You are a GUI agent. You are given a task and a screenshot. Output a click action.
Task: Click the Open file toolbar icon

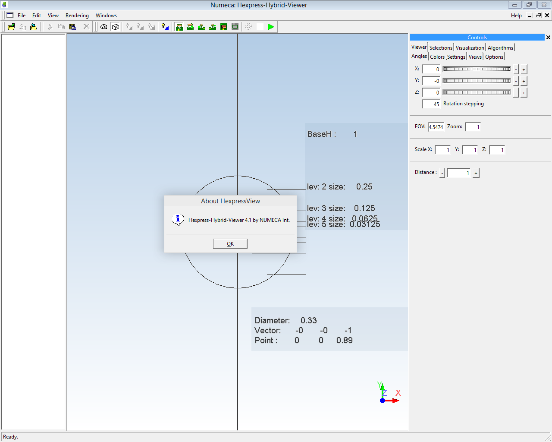[11, 27]
